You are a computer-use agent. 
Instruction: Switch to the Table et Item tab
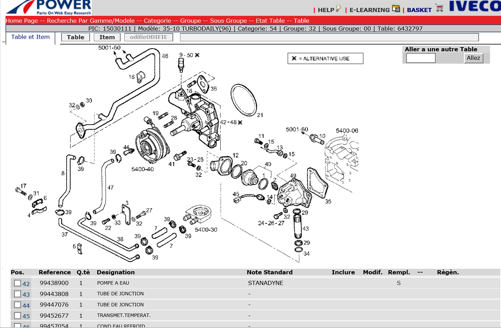tap(30, 37)
